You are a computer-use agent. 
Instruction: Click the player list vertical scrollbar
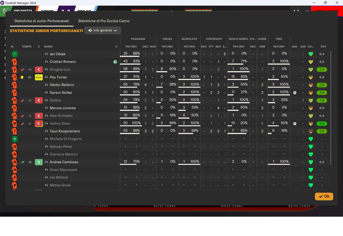[x=331, y=108]
